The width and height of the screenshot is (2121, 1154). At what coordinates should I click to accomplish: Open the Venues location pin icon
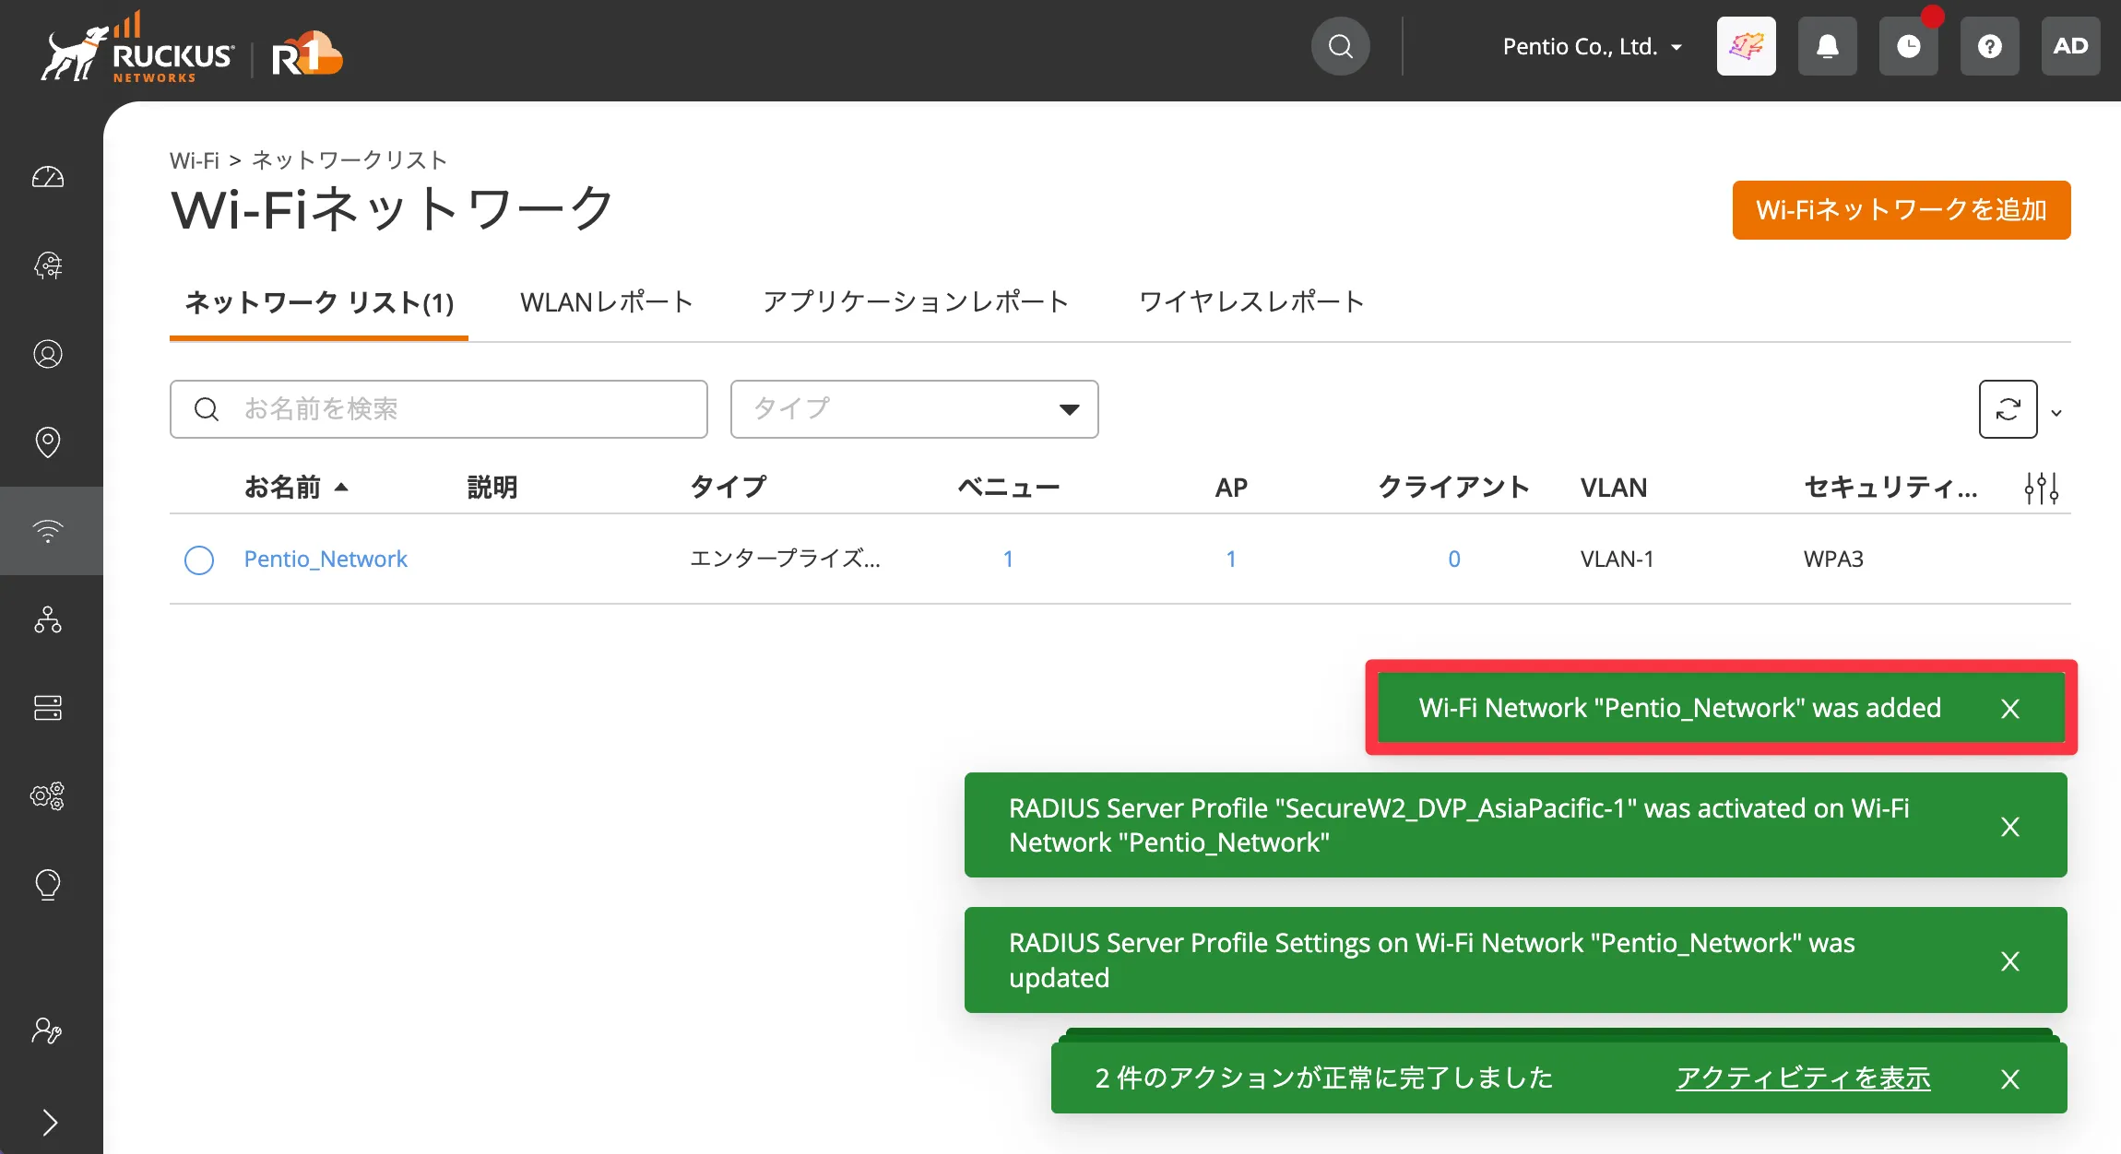pyautogui.click(x=48, y=442)
